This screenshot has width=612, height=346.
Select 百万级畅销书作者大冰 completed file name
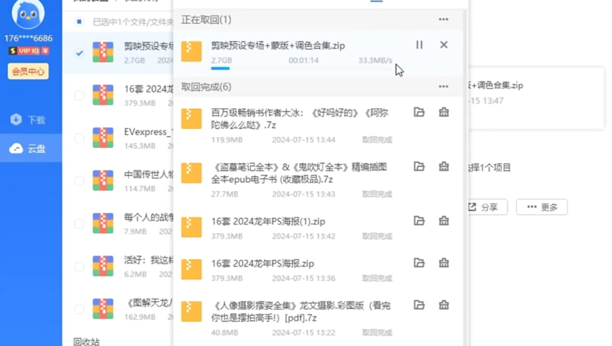click(300, 119)
